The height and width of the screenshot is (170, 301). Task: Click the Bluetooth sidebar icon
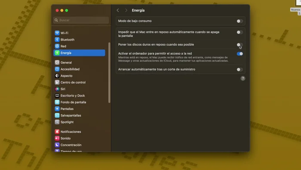coord(57,39)
